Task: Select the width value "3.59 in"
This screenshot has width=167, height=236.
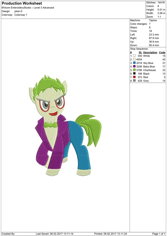Action: (x=161, y=13)
